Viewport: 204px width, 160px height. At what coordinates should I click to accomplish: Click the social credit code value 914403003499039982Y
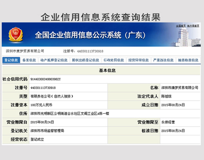click(x=46, y=79)
